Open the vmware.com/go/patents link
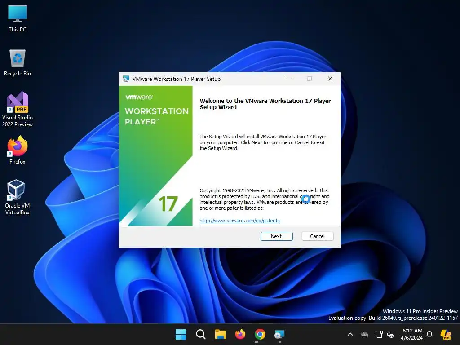460x345 pixels. (x=239, y=221)
